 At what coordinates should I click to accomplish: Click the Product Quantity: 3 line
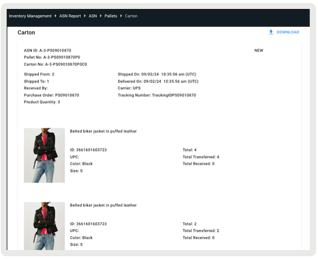pyautogui.click(x=42, y=102)
